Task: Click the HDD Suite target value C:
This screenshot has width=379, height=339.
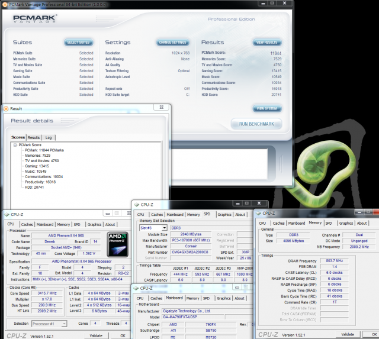Action: [188, 95]
